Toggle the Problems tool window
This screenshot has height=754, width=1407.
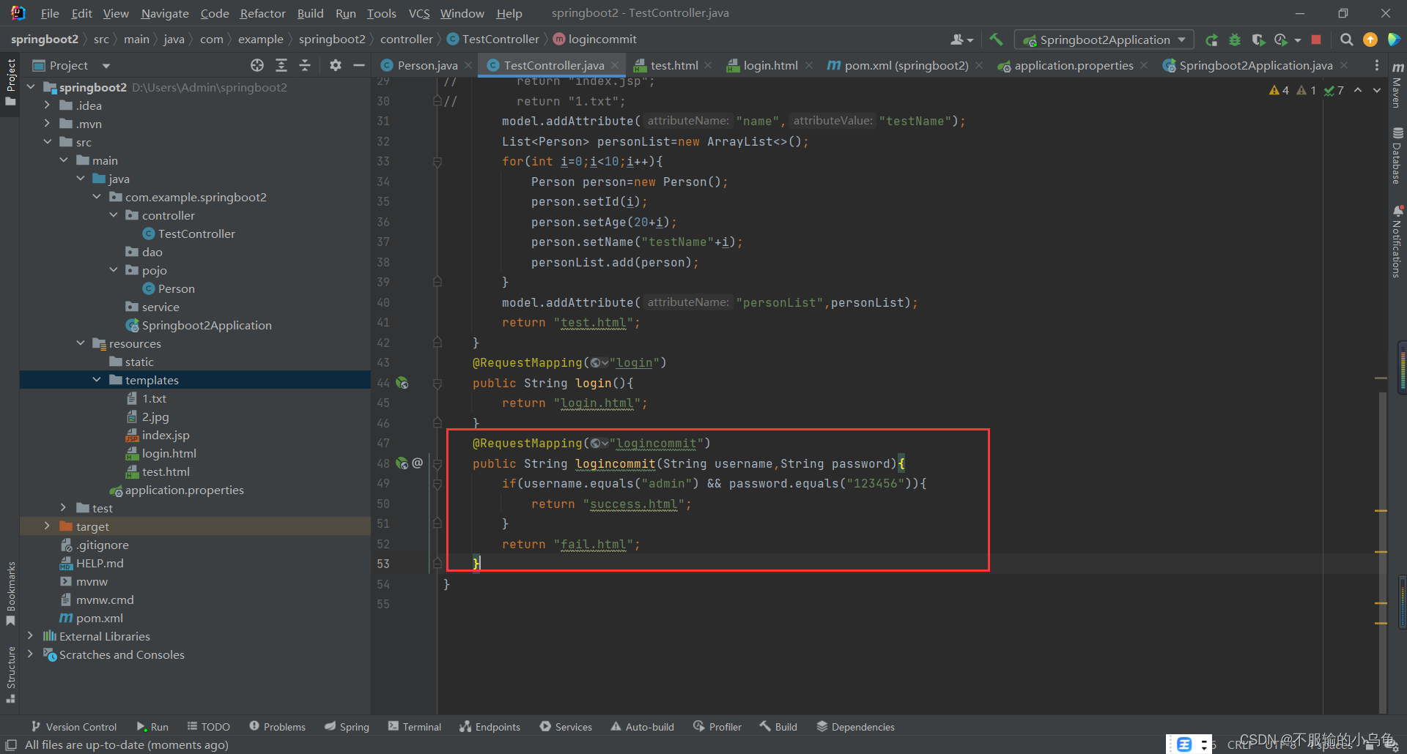coord(278,726)
